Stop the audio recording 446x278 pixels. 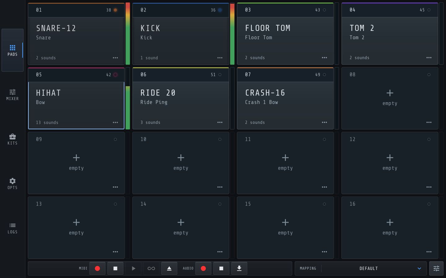(x=221, y=268)
